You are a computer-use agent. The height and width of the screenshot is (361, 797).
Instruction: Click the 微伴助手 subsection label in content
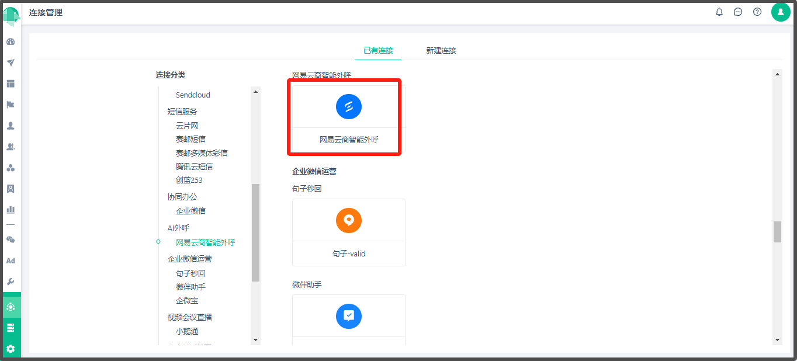[307, 284]
